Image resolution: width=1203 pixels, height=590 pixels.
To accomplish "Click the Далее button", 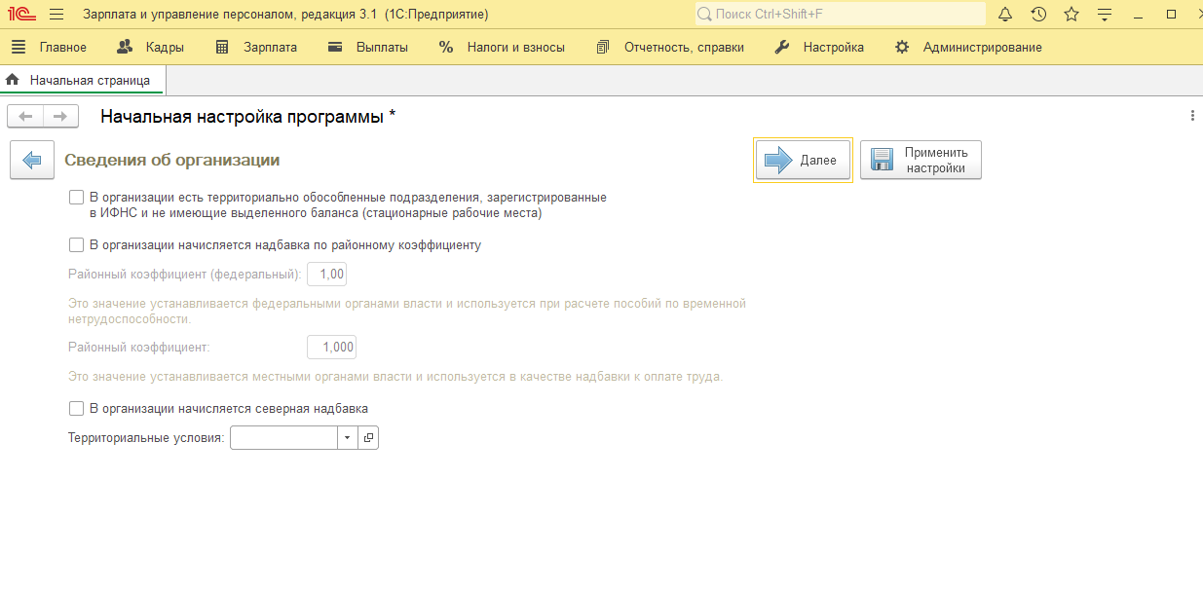I will point(803,161).
